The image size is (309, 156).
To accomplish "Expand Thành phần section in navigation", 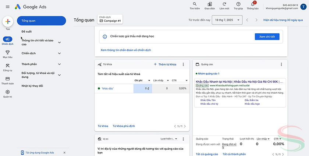I will tap(59, 64).
